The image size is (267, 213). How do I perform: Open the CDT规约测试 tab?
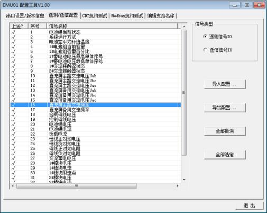point(95,16)
